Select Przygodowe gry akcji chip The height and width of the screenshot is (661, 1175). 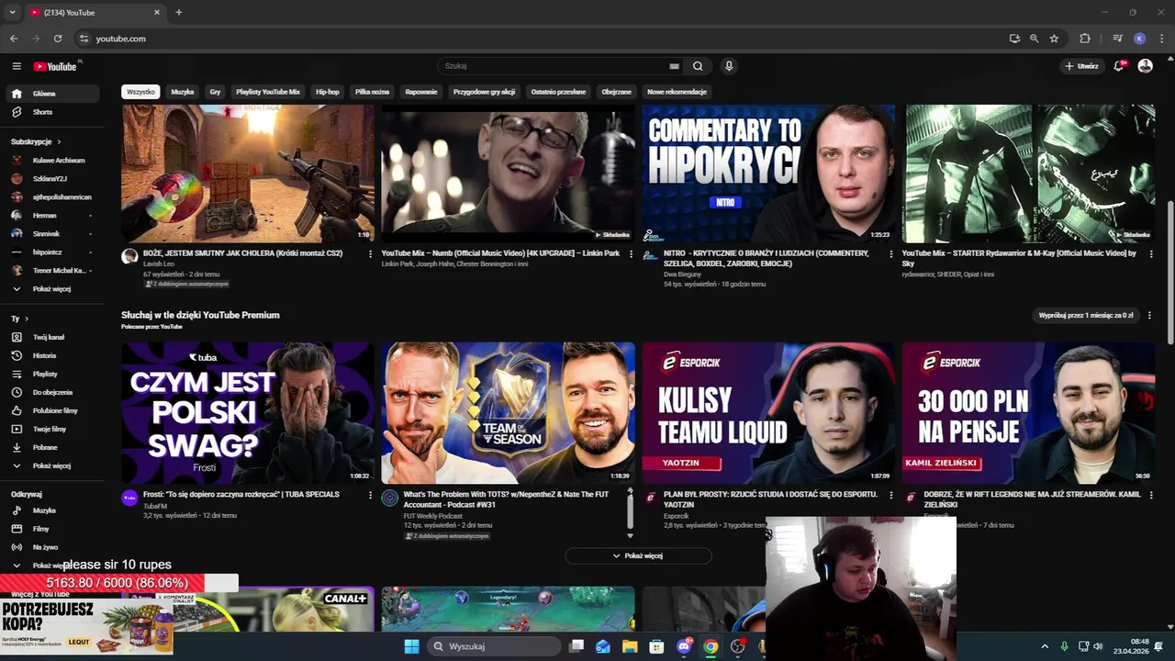pos(485,92)
